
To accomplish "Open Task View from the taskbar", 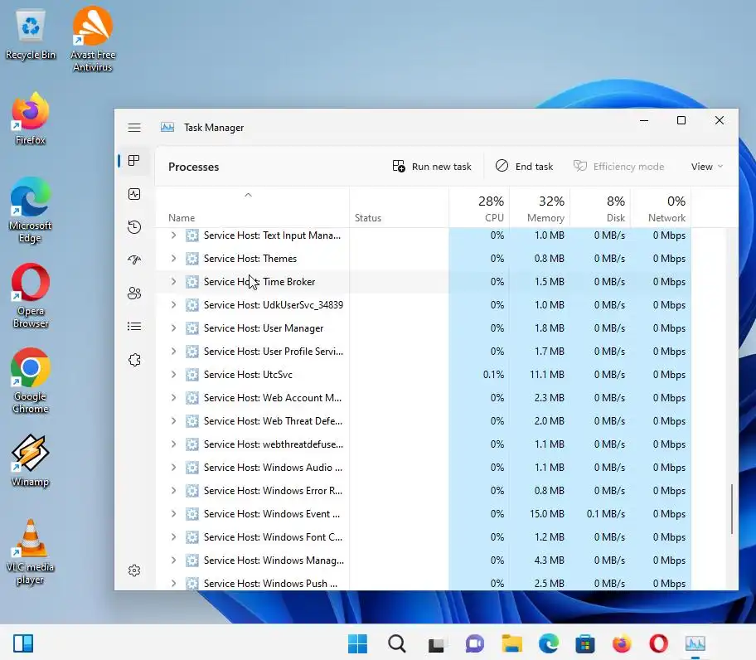I will click(x=436, y=643).
